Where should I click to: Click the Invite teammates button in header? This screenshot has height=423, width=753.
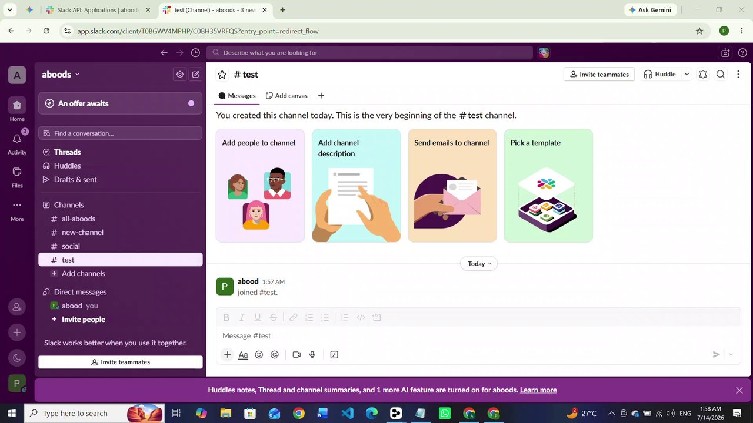(599, 75)
